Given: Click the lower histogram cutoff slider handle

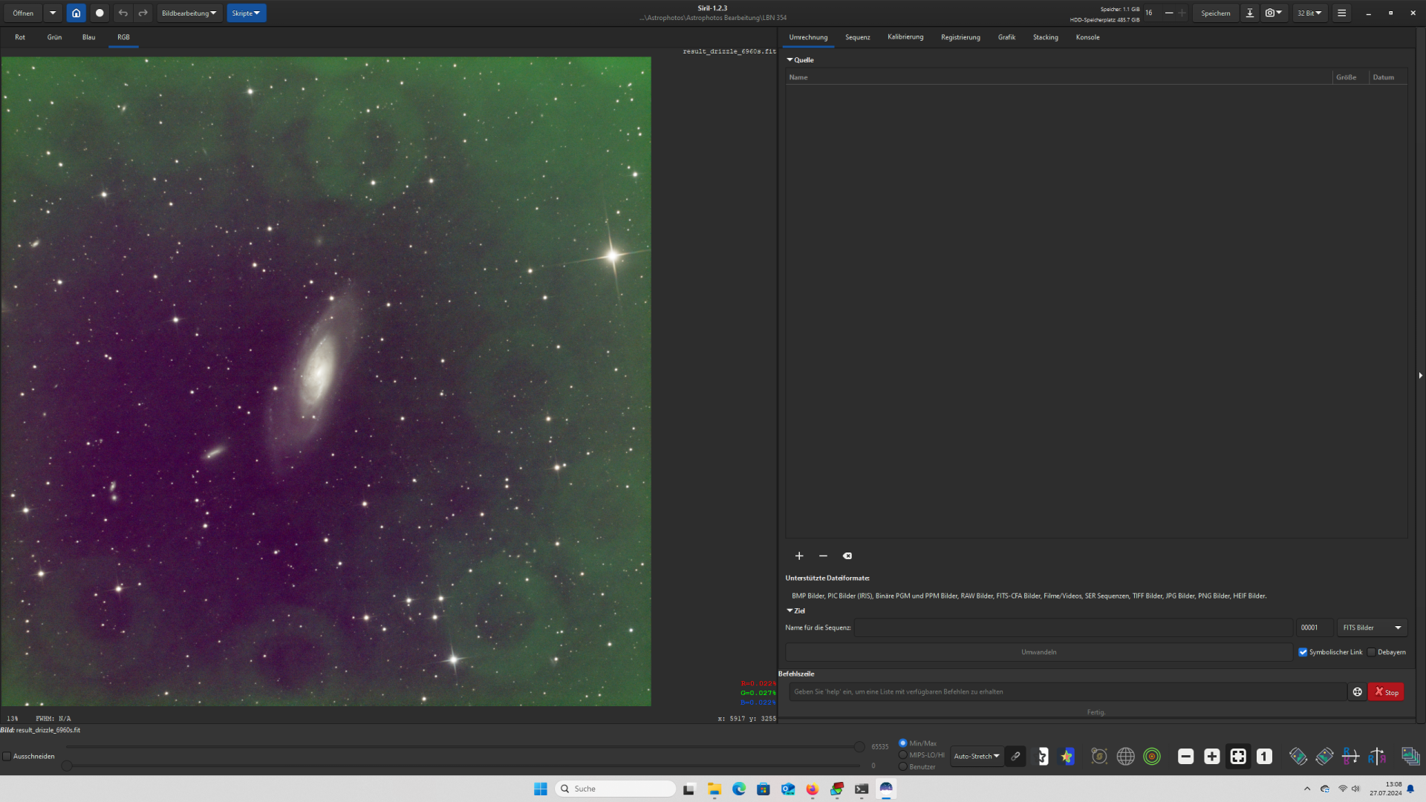Looking at the screenshot, I should coord(67,765).
